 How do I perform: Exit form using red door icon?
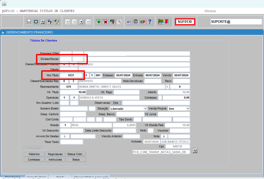167,22
